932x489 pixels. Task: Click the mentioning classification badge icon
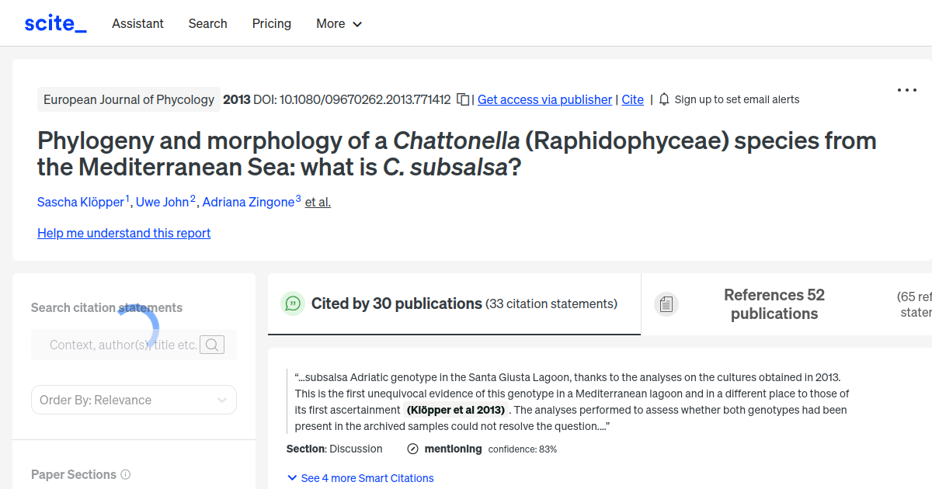[x=412, y=449]
